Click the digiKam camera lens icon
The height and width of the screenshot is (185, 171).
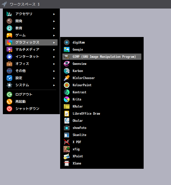click(67, 42)
